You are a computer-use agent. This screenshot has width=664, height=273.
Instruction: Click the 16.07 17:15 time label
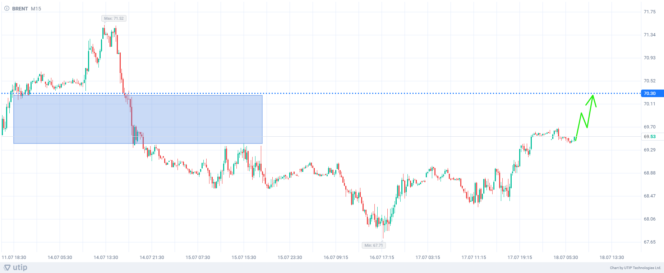coord(382,258)
